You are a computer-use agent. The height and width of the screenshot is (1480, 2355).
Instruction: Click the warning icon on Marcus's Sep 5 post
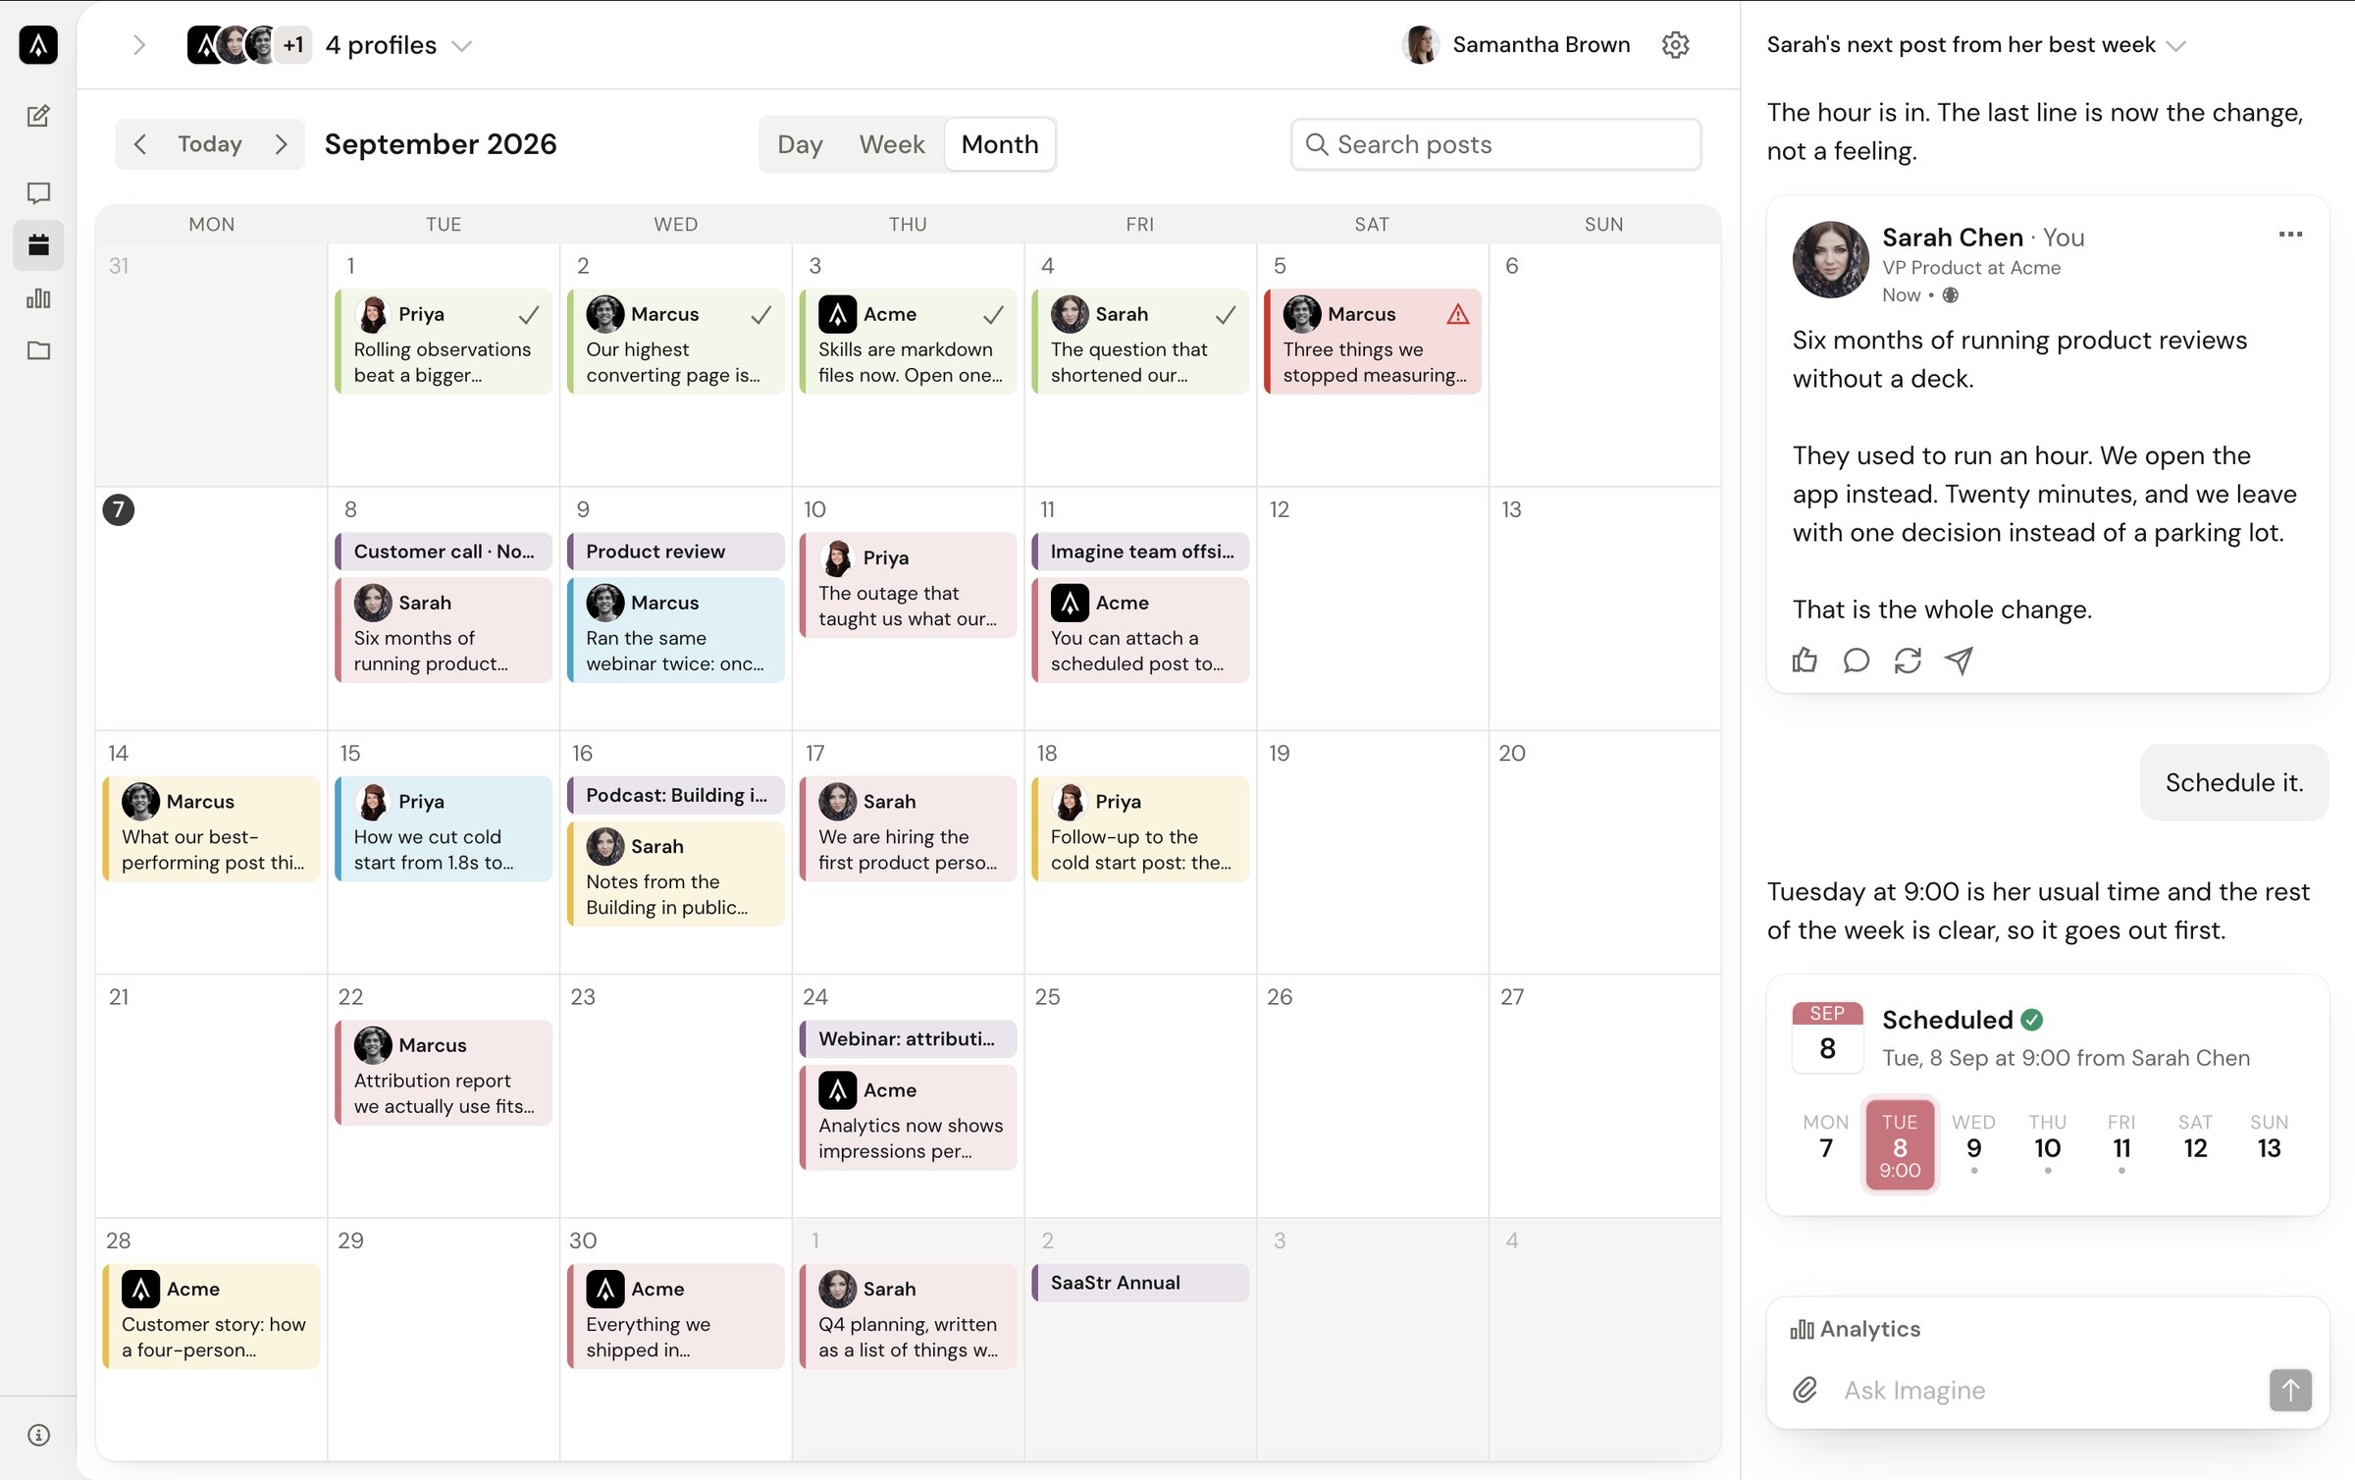tap(1458, 314)
